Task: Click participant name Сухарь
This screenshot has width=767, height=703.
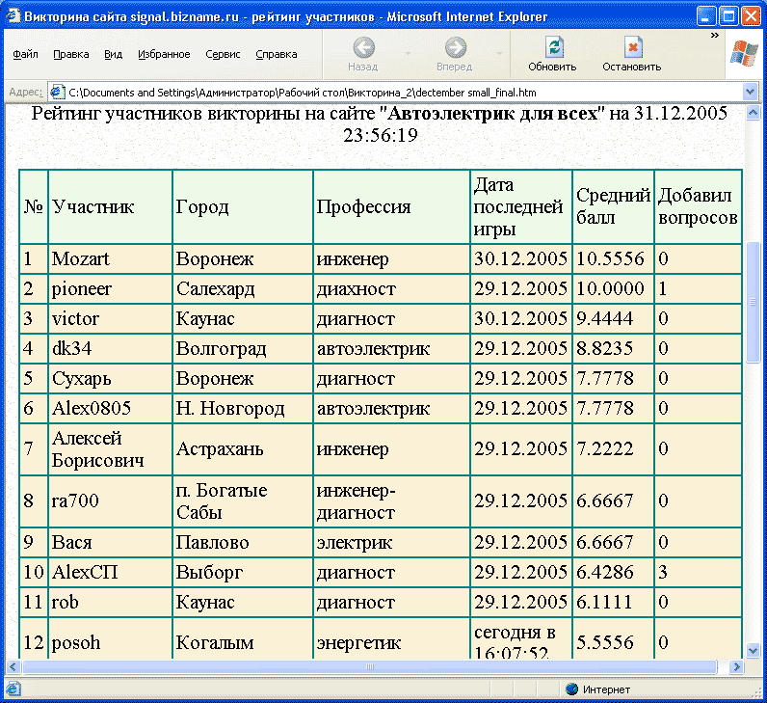Action: click(81, 378)
